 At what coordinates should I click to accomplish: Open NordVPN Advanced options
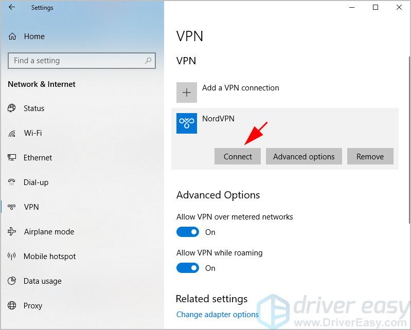[x=303, y=157]
